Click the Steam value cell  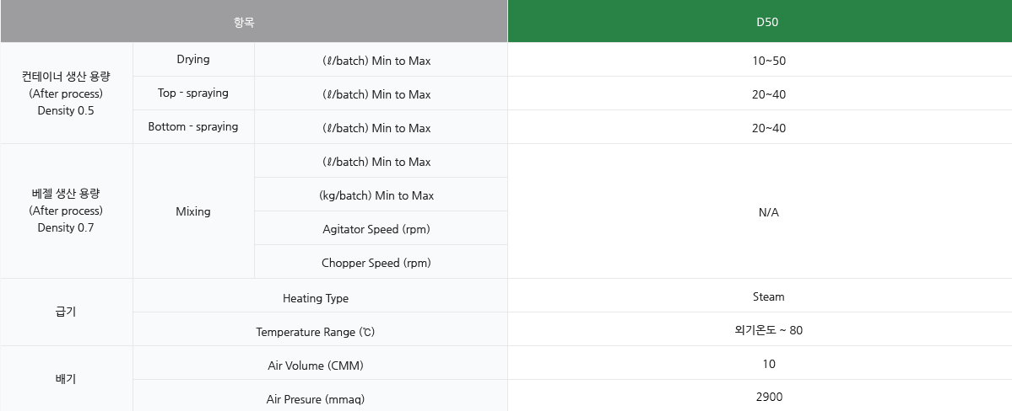tap(768, 296)
